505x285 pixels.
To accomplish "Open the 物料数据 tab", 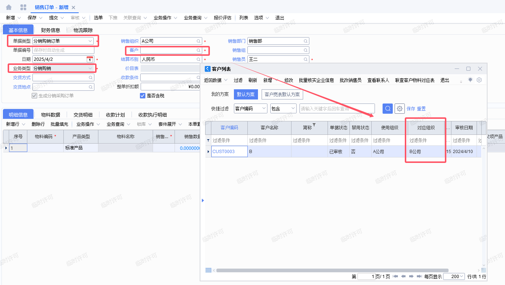I will coord(50,115).
